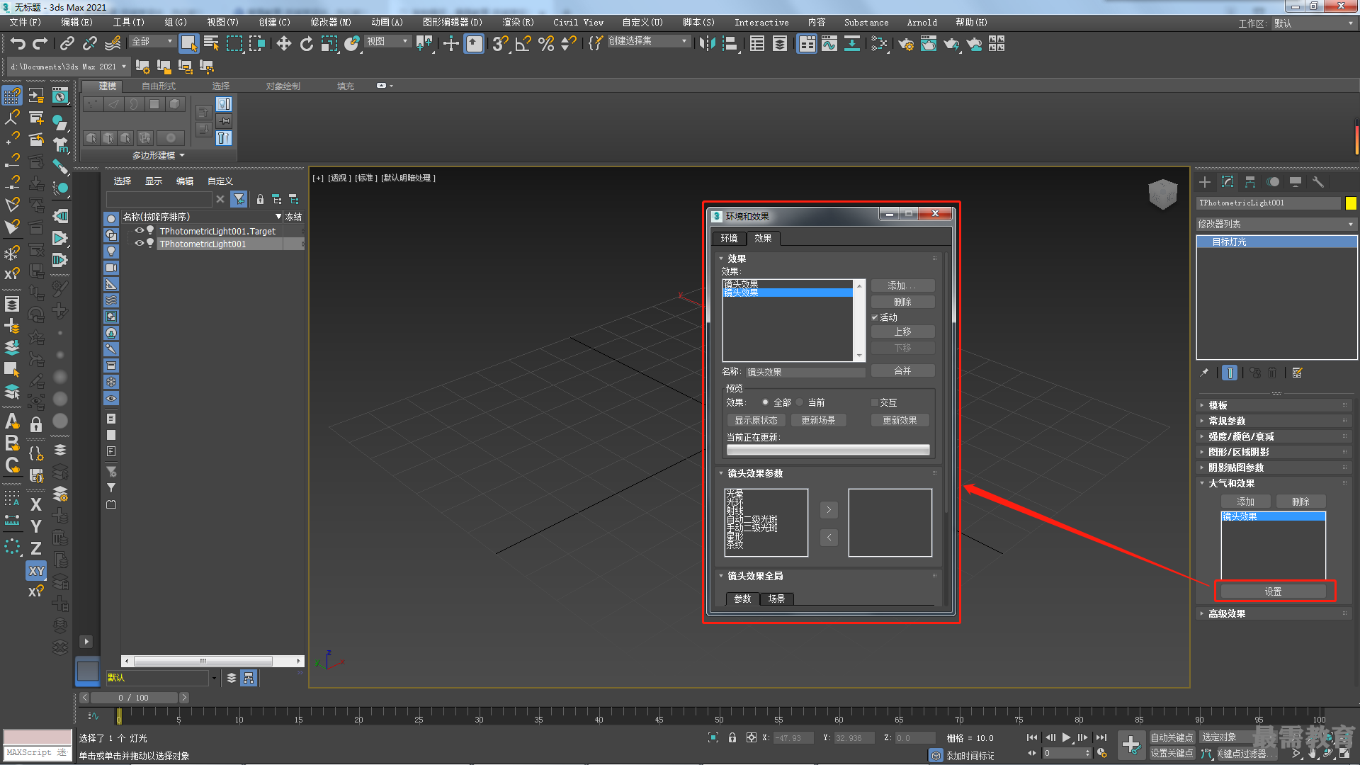Click the Undo arrow in main toolbar
The width and height of the screenshot is (1360, 765).
[x=18, y=44]
